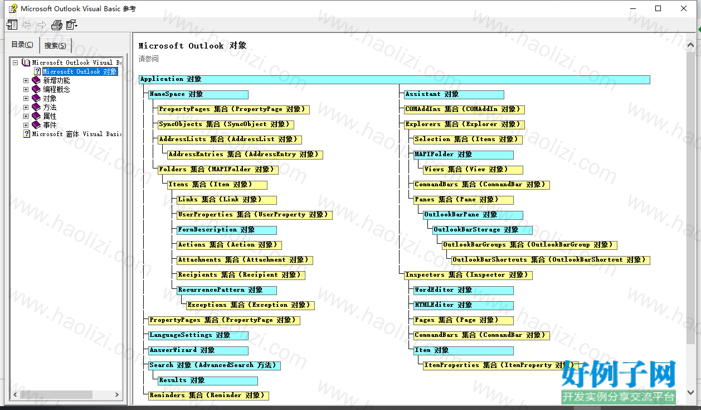Image resolution: width=701 pixels, height=410 pixels.
Task: Expand the 属性 tree node
Action: coord(26,116)
